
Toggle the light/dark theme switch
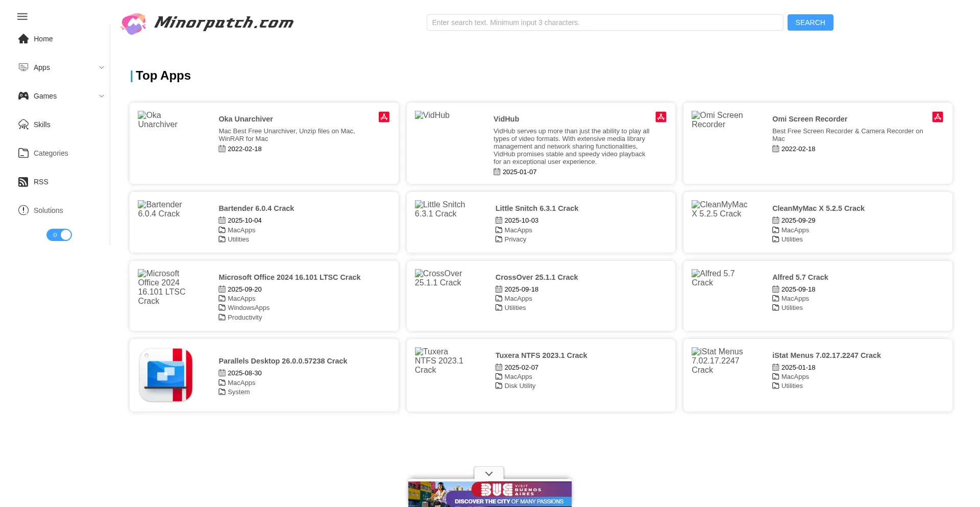click(x=59, y=235)
